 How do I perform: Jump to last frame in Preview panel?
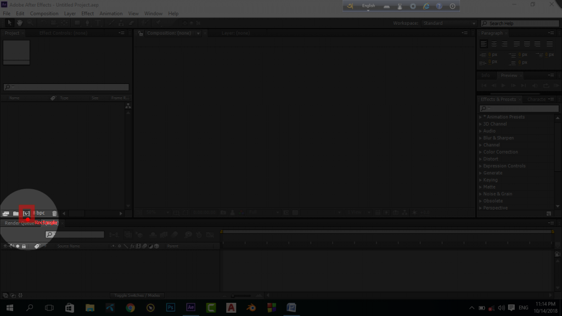coord(524,86)
